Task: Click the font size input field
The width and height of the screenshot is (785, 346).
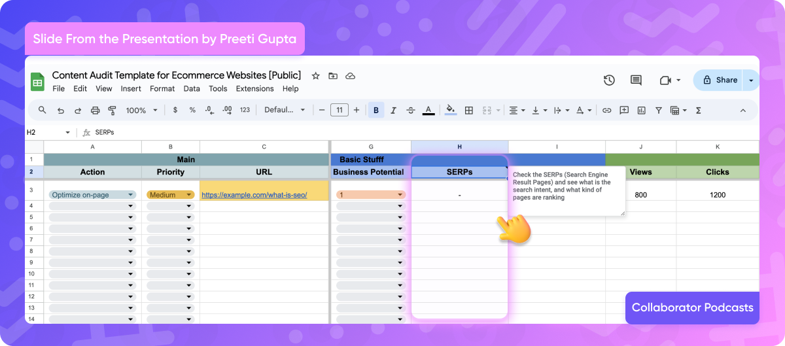Action: (x=339, y=111)
